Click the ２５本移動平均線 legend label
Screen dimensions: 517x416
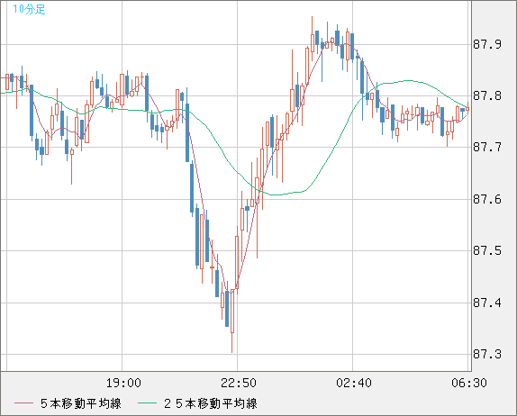point(211,403)
